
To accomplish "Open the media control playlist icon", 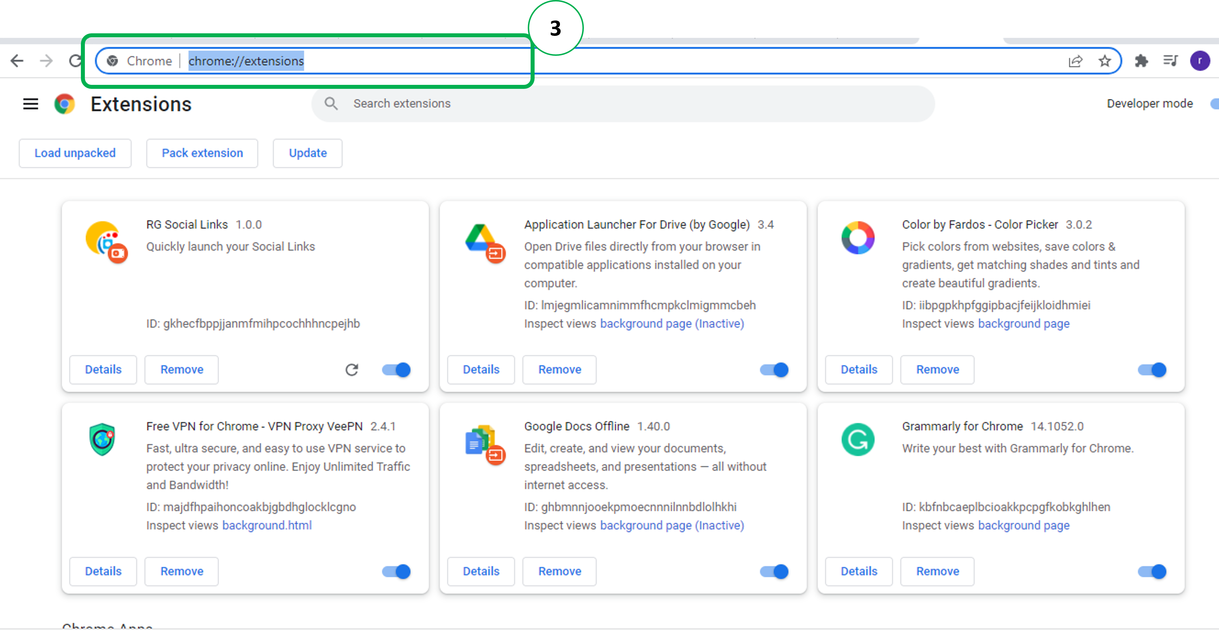I will (x=1170, y=61).
